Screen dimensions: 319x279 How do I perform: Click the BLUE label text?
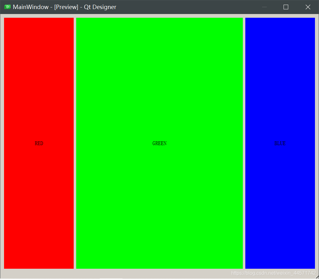click(280, 143)
